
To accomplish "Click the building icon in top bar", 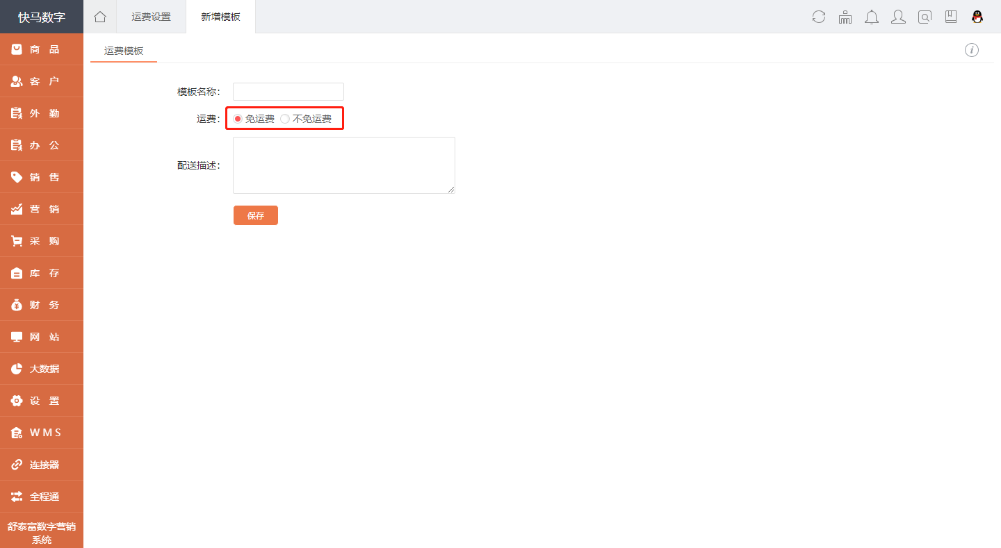I will pyautogui.click(x=845, y=17).
